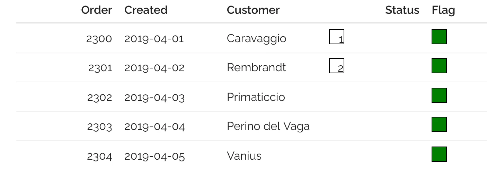This screenshot has height=188, width=487.
Task: Select the Perino del Vaga customer cell
Action: (x=268, y=126)
